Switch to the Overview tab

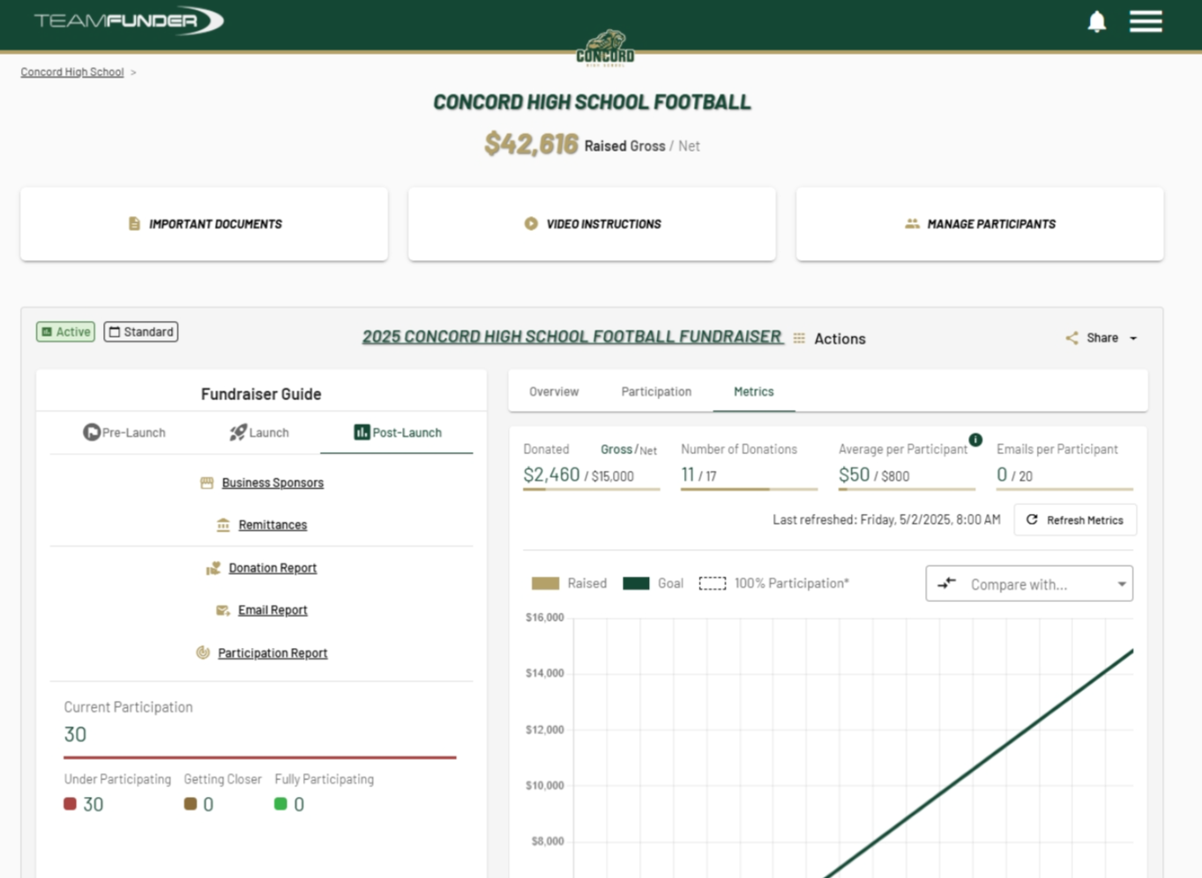pyautogui.click(x=554, y=391)
